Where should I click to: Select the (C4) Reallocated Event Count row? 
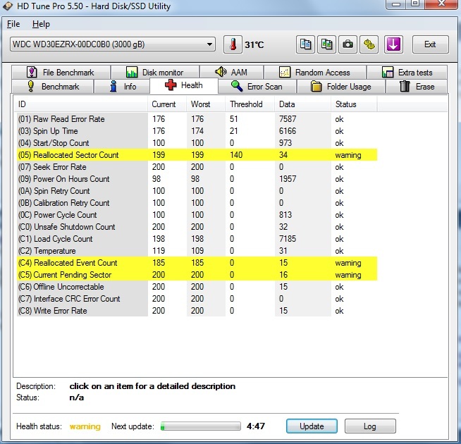(197, 263)
